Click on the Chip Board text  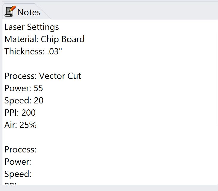[x=63, y=39]
